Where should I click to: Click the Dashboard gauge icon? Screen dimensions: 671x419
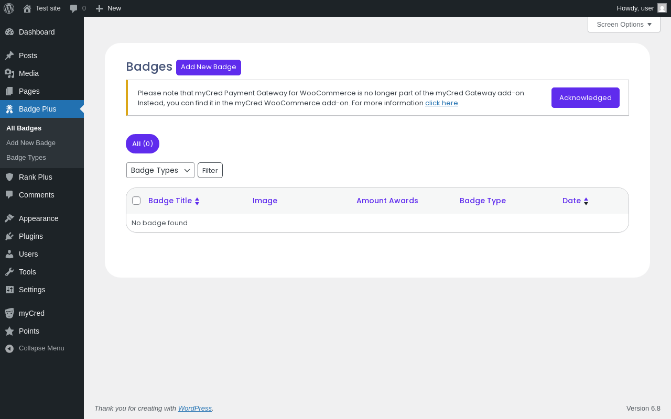click(9, 32)
